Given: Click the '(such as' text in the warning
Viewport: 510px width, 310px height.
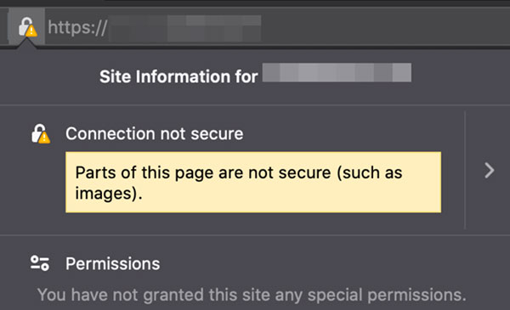Looking at the screenshot, I should [370, 172].
